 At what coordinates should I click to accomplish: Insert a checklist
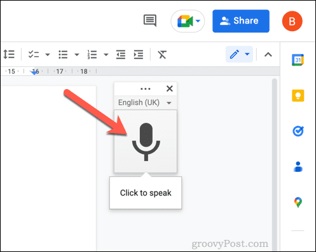point(34,55)
